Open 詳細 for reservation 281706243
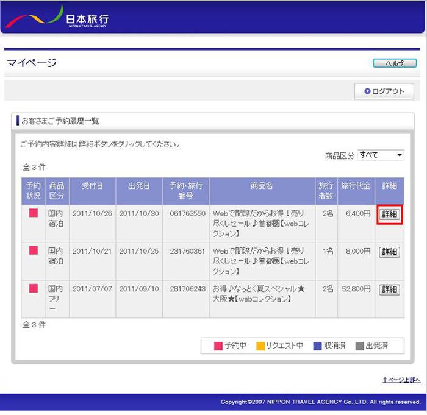Screen dimensions: 427x415 (389, 289)
